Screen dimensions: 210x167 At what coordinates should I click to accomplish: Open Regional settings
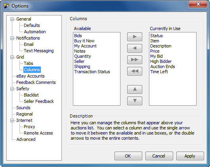pyautogui.click(x=25, y=114)
